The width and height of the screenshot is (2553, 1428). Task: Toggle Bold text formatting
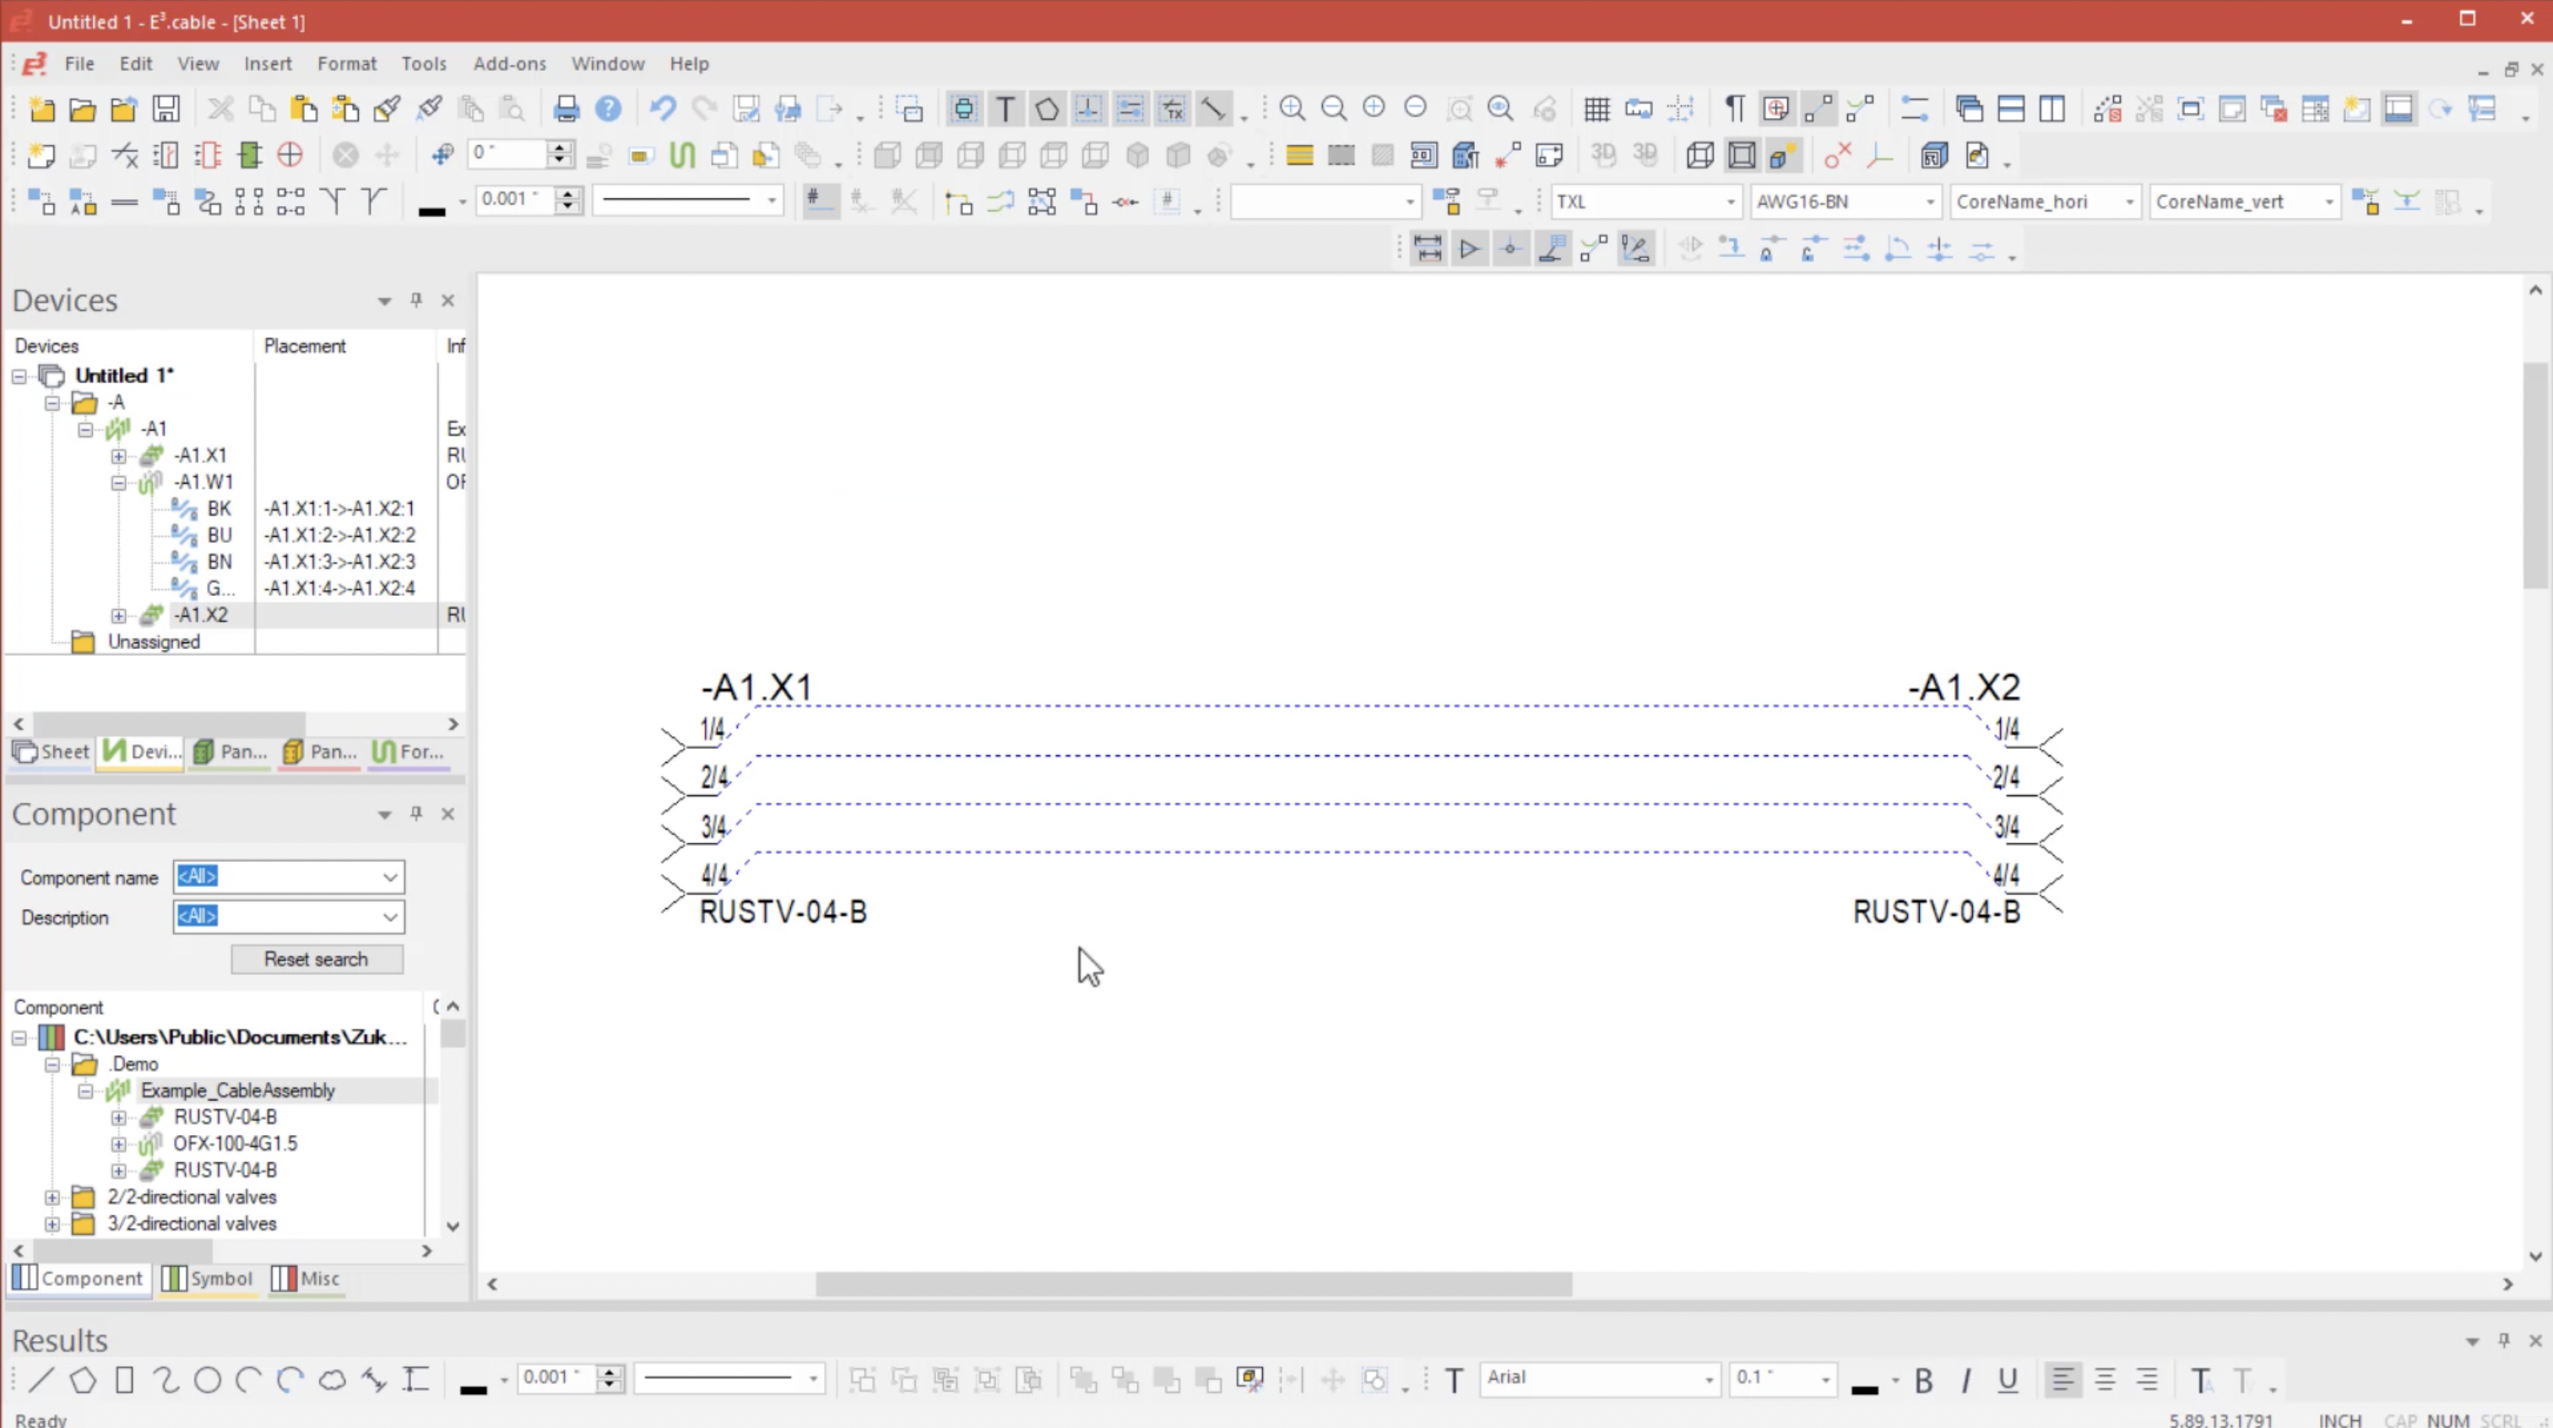1924,1381
